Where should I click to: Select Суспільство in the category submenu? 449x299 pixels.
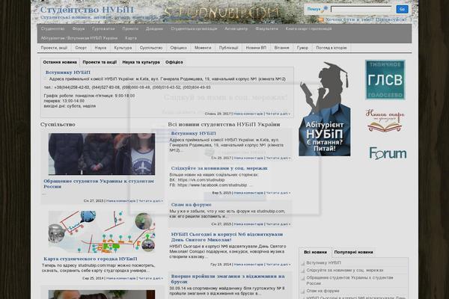(151, 48)
